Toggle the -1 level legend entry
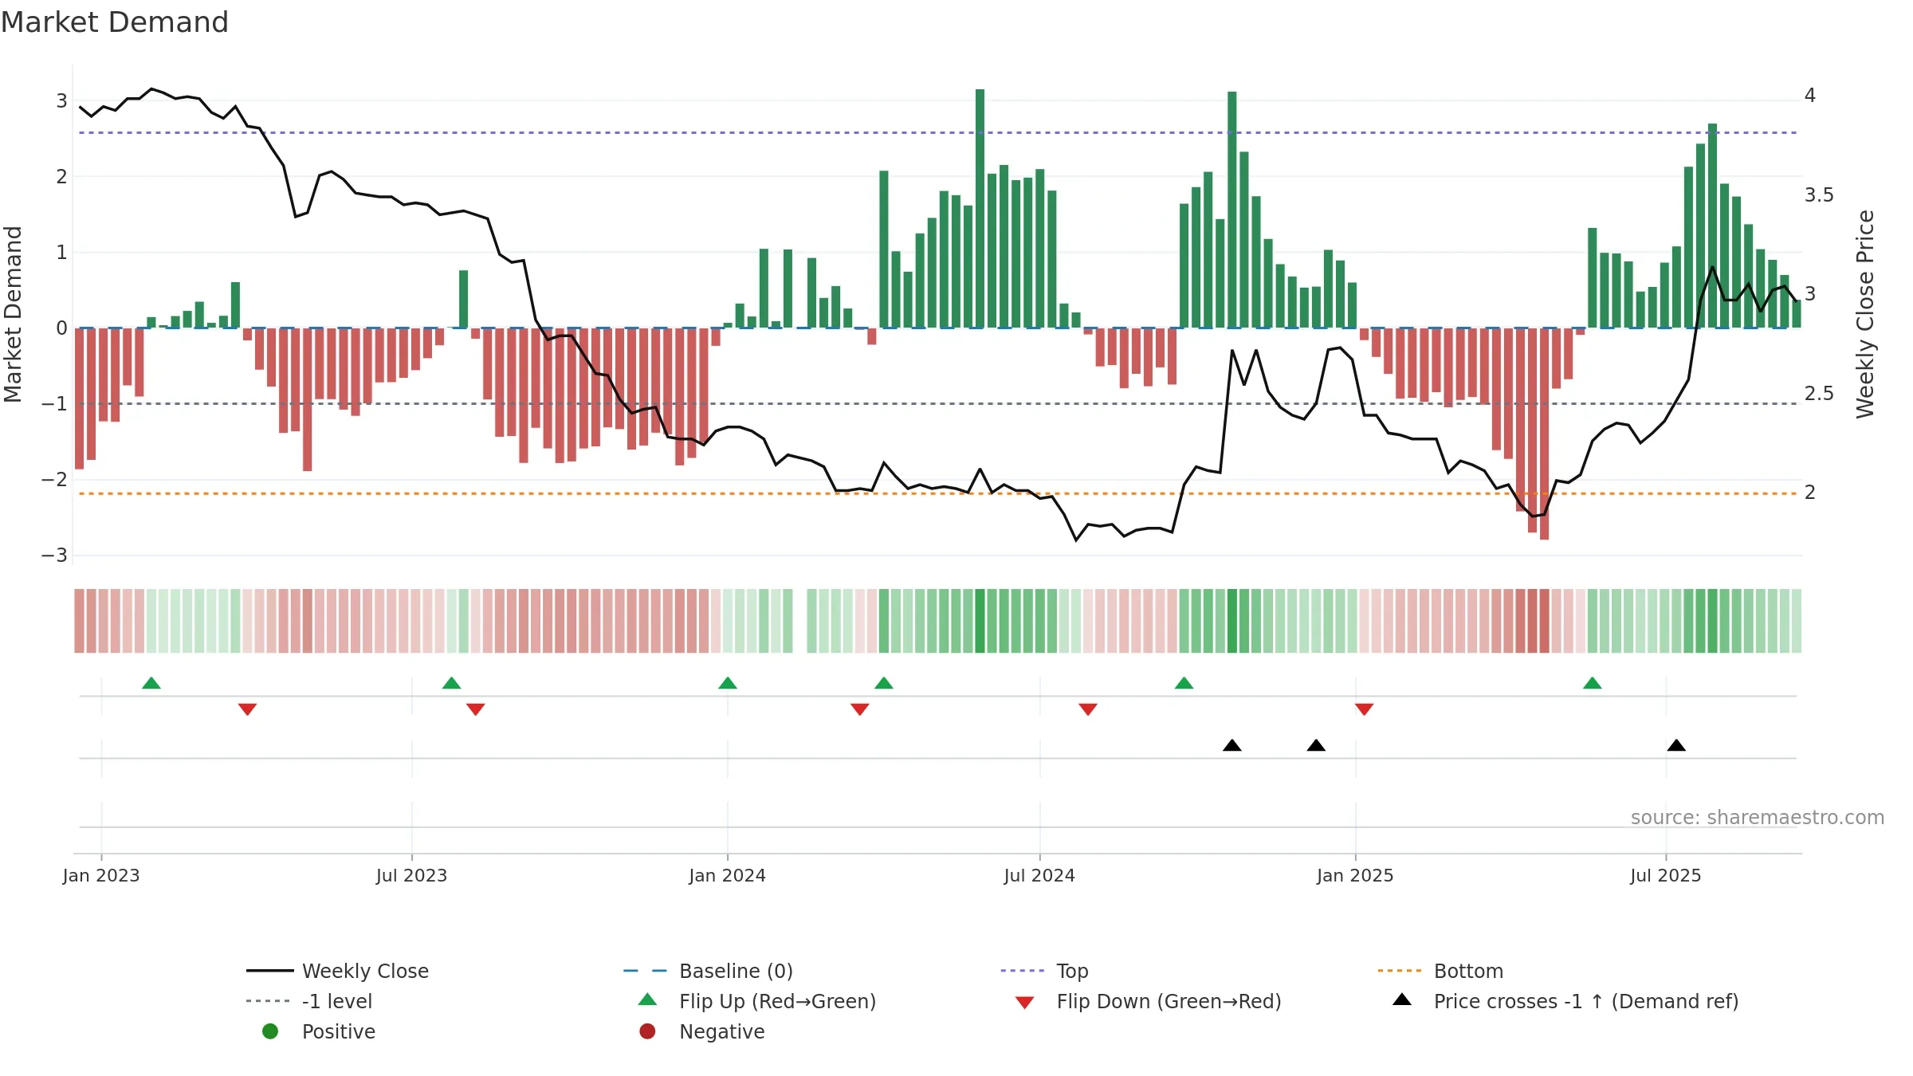Viewport: 1913px width, 1076px height. coord(309,1001)
